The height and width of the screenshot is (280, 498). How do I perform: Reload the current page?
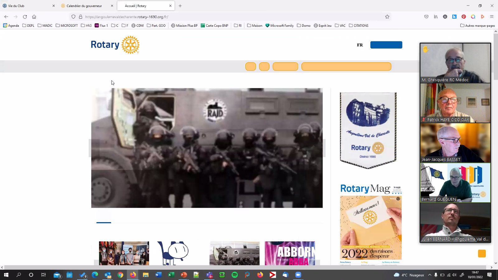pos(25,17)
